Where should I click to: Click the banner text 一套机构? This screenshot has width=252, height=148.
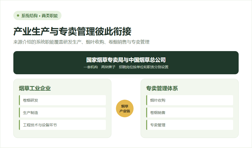91,67
